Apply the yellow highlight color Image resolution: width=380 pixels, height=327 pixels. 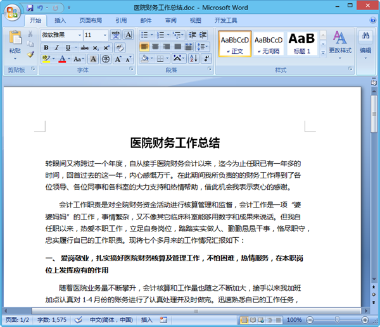click(46, 59)
